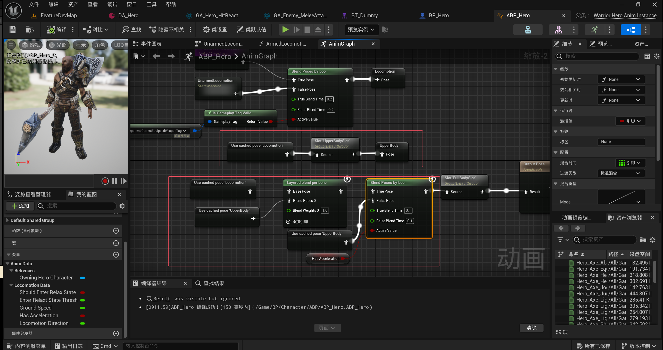Start simulation with the Play icon
This screenshot has width=663, height=350.
point(285,30)
